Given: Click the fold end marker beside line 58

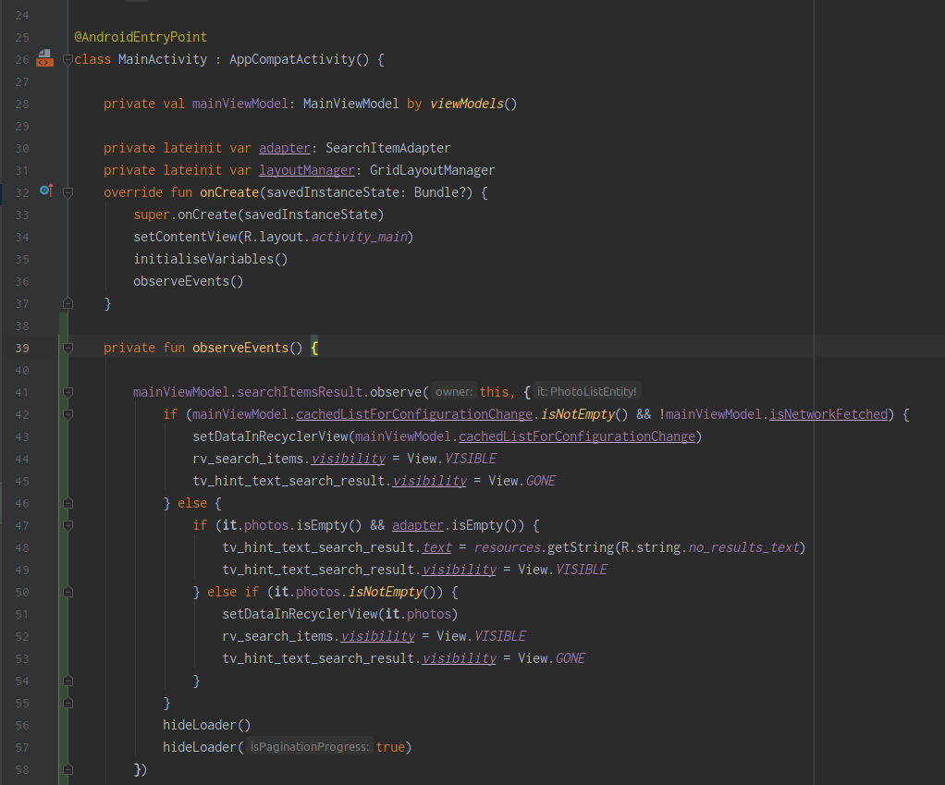Looking at the screenshot, I should (66, 768).
